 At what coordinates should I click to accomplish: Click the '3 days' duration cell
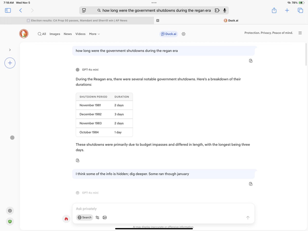(119, 114)
